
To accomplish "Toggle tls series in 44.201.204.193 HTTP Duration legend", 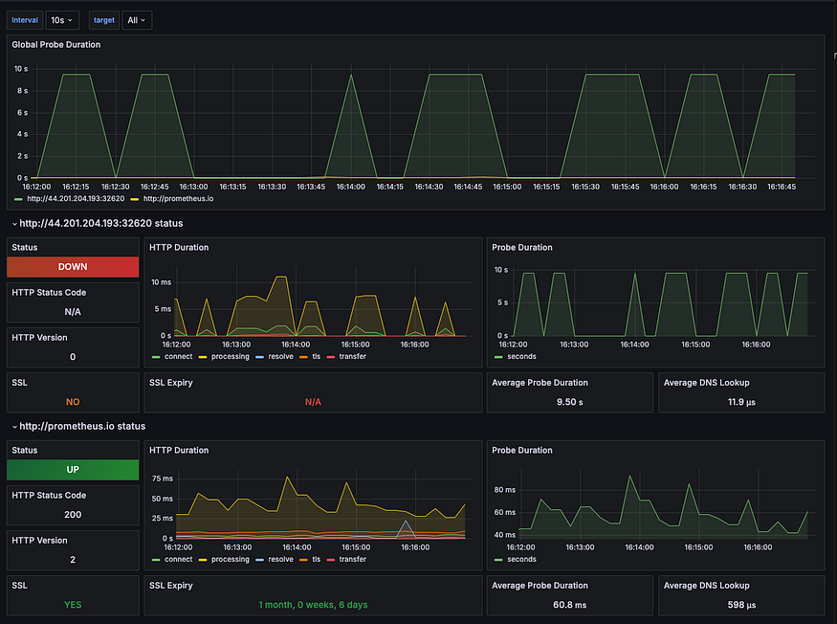I will tap(316, 356).
